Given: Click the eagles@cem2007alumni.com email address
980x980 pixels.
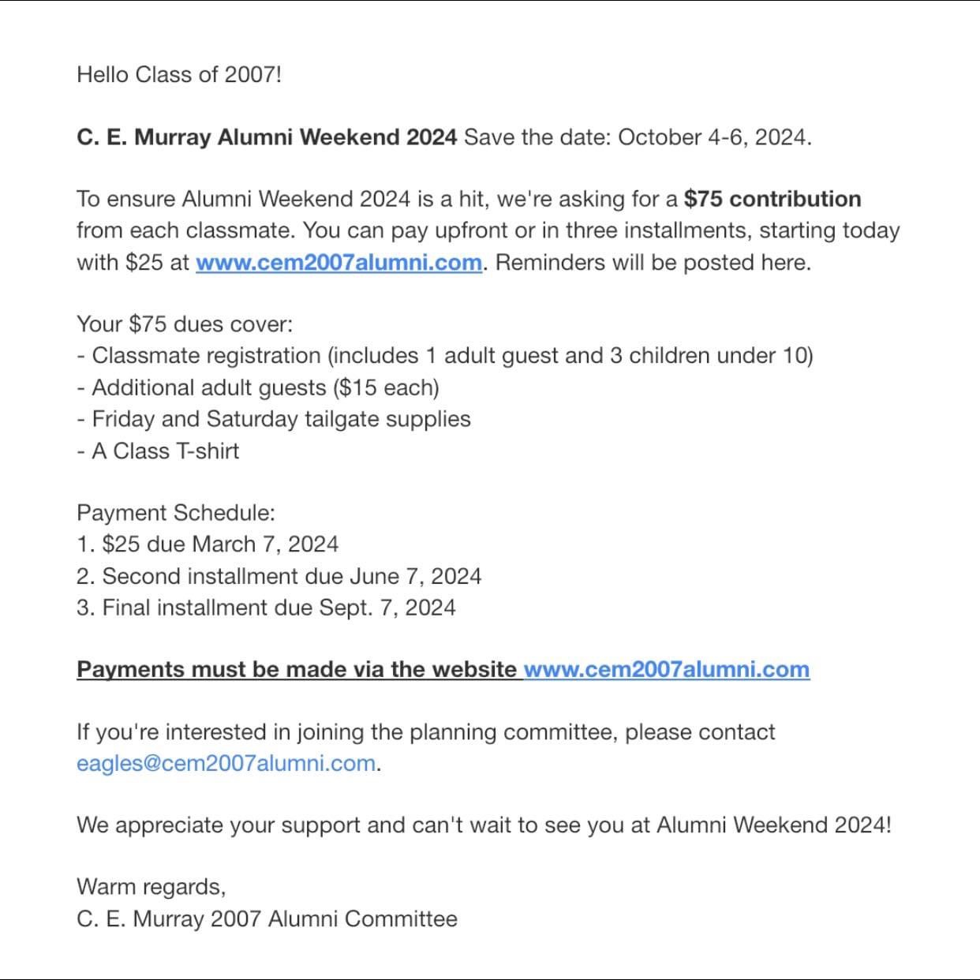Looking at the screenshot, I should (226, 764).
